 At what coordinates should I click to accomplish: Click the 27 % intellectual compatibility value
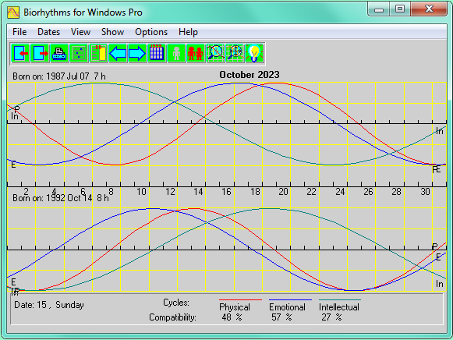(331, 317)
